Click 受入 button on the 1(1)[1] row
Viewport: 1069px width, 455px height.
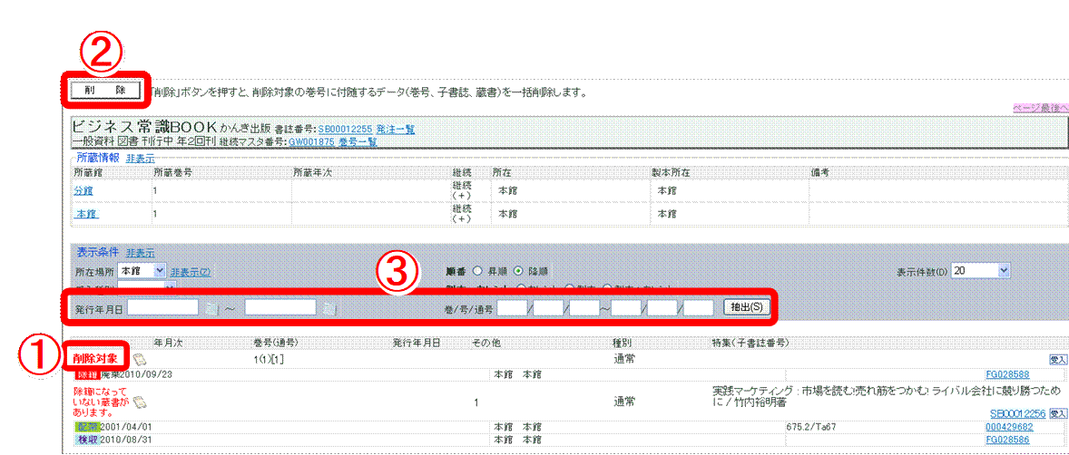1058,359
